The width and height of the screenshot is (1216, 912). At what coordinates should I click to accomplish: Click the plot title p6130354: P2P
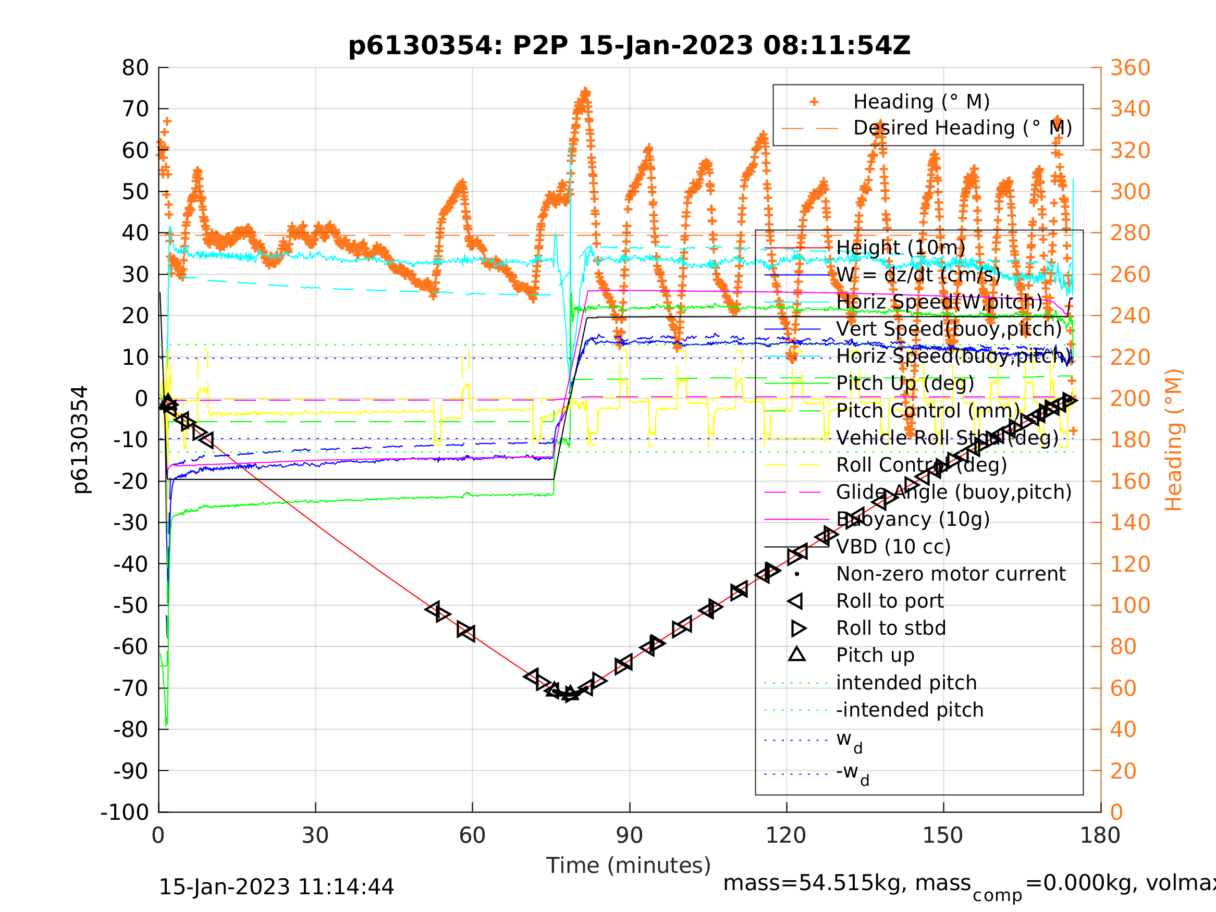(629, 46)
